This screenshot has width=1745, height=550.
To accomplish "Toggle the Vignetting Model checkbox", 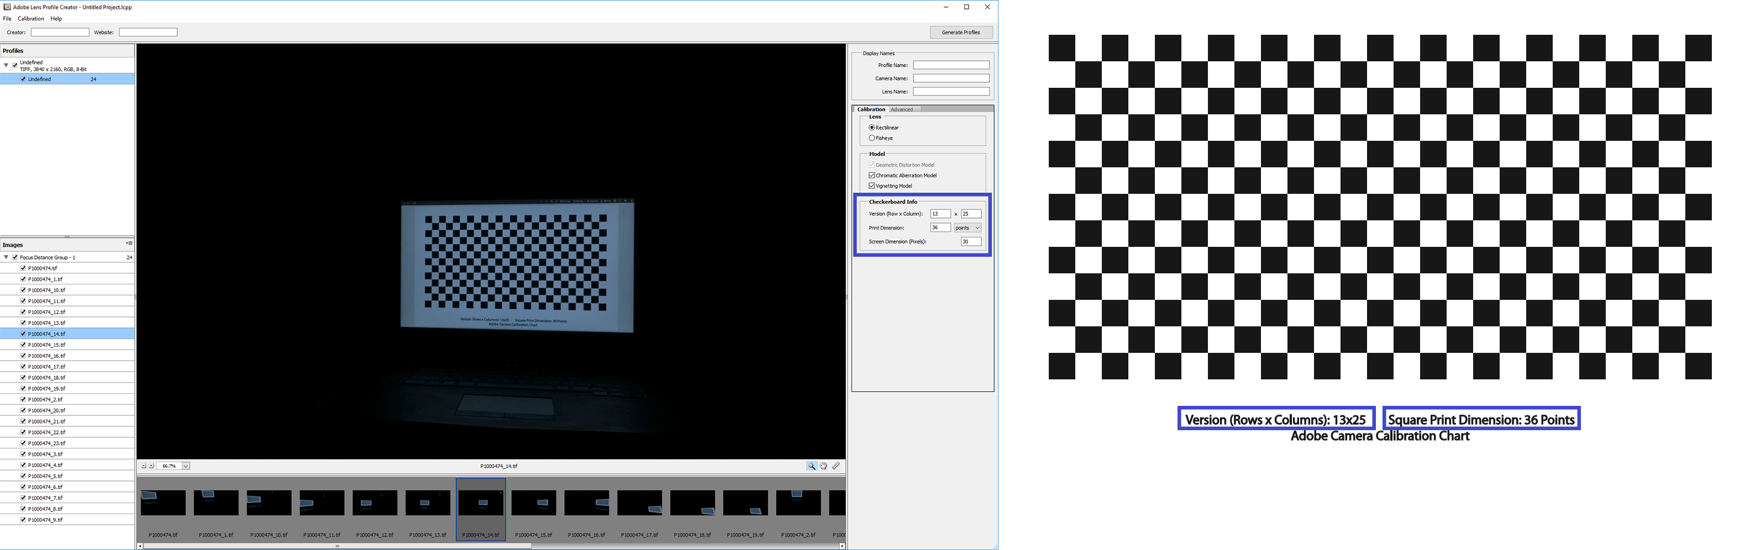I will pos(873,186).
